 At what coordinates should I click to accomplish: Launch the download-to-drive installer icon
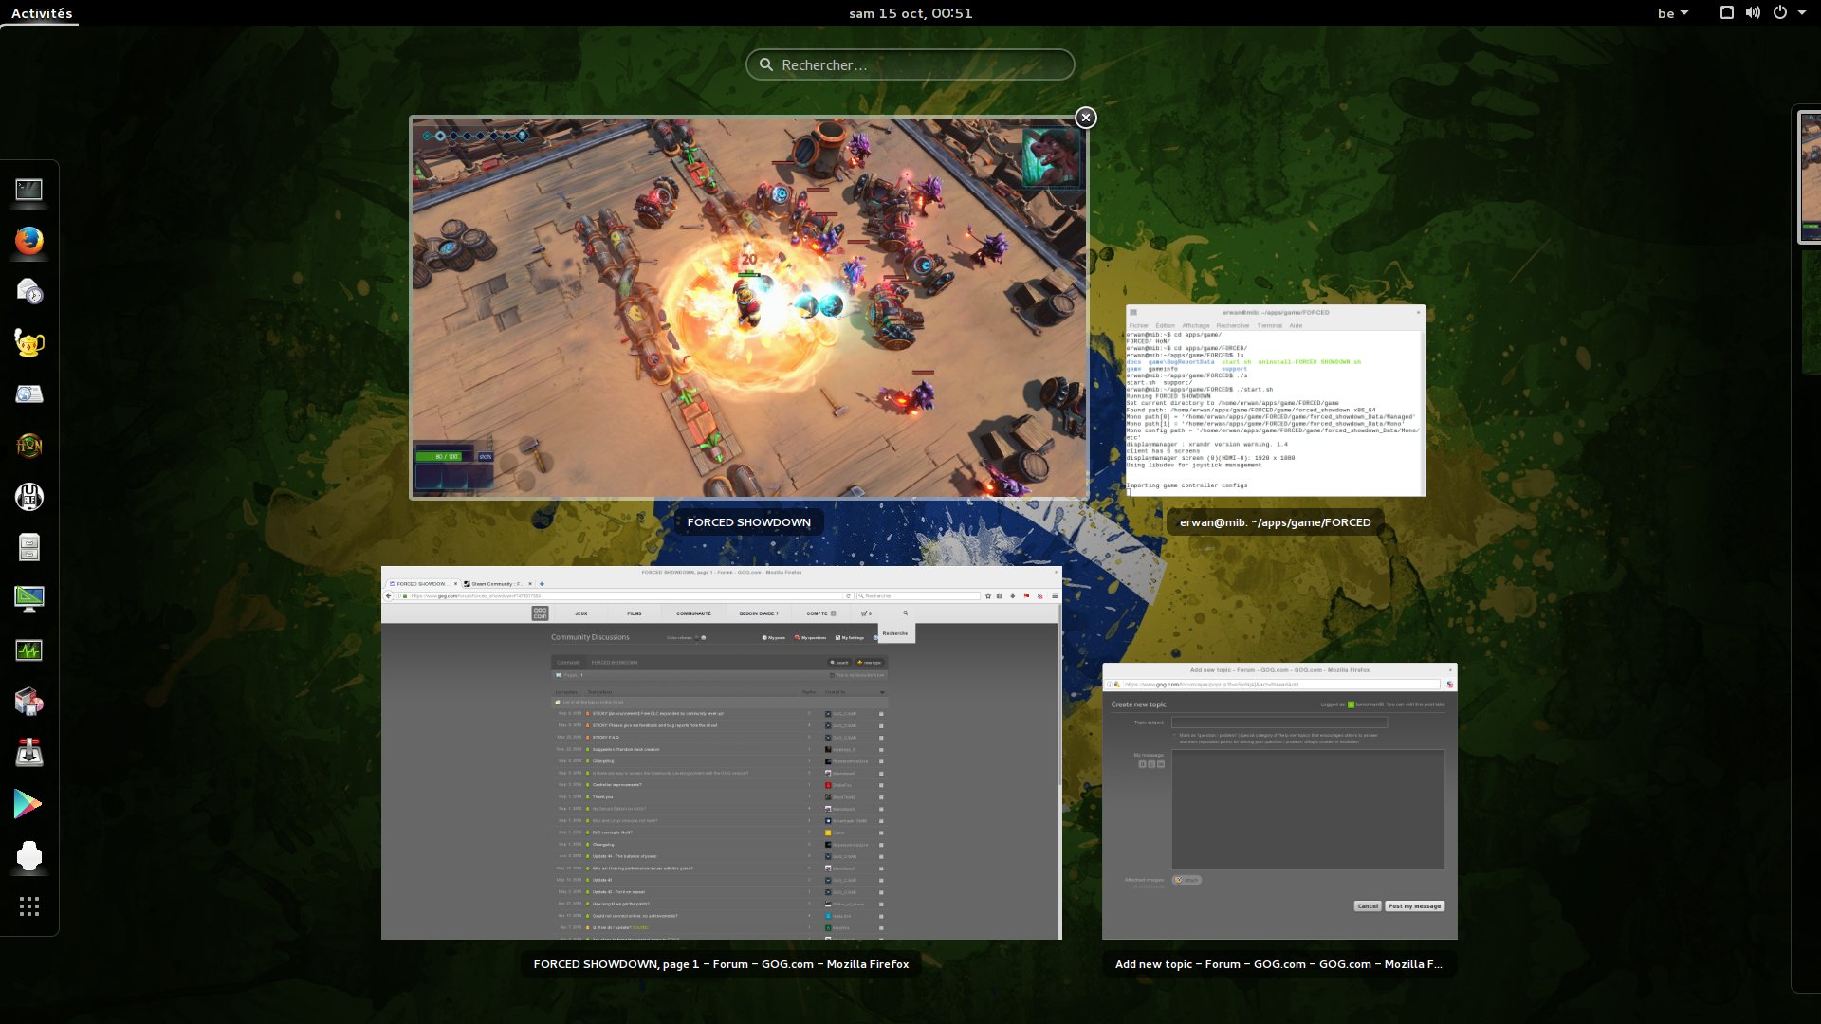click(29, 753)
